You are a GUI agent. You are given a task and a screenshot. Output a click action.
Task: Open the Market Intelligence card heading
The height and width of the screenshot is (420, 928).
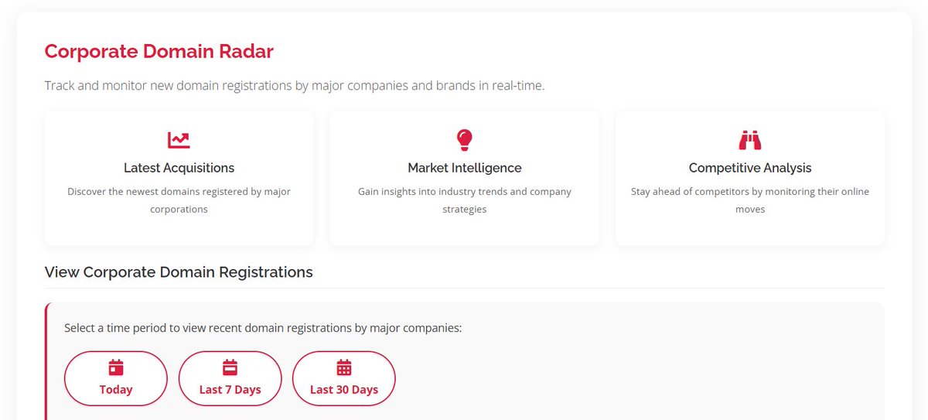tap(465, 168)
